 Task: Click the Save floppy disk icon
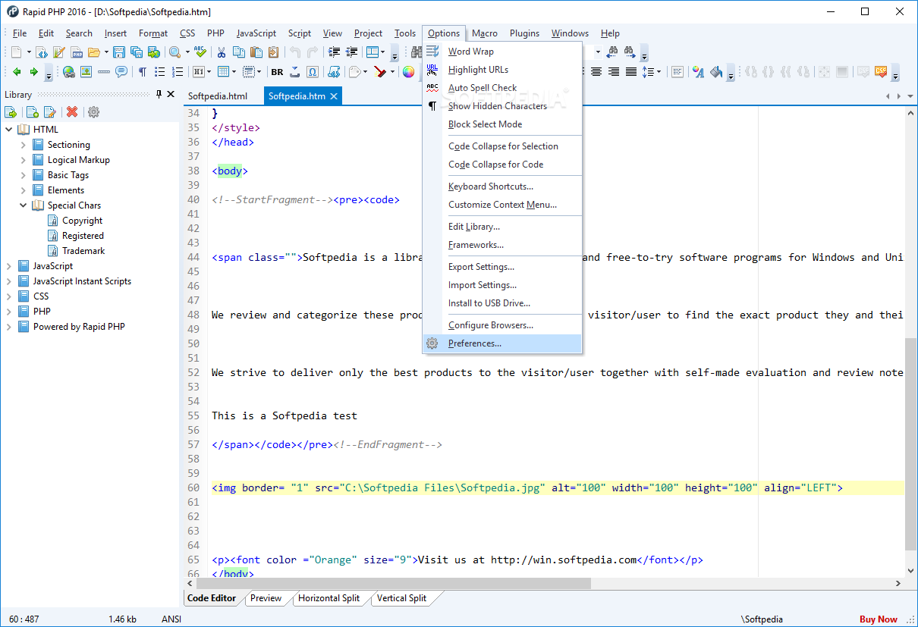click(119, 52)
